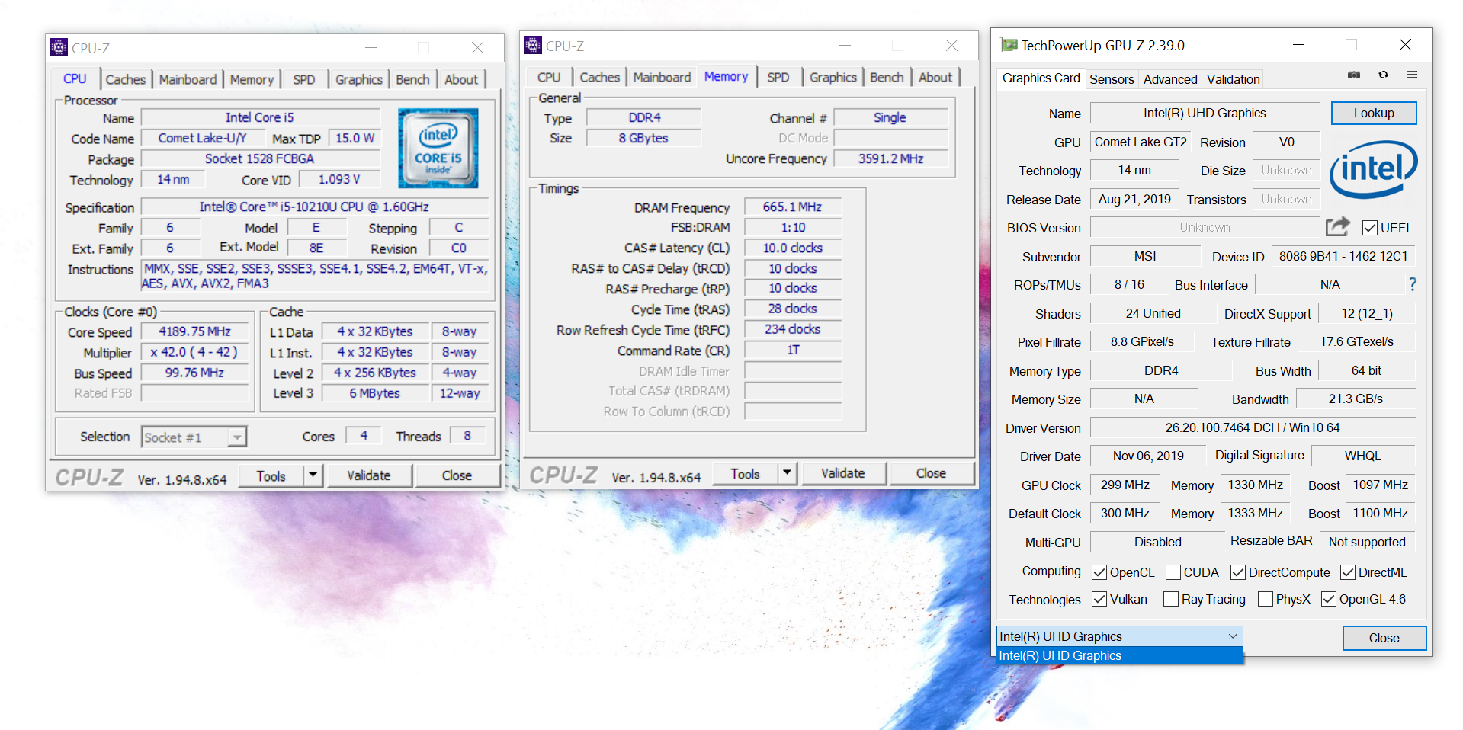1463x730 pixels.
Task: Select the Subvendor value MSI
Action: (1145, 256)
